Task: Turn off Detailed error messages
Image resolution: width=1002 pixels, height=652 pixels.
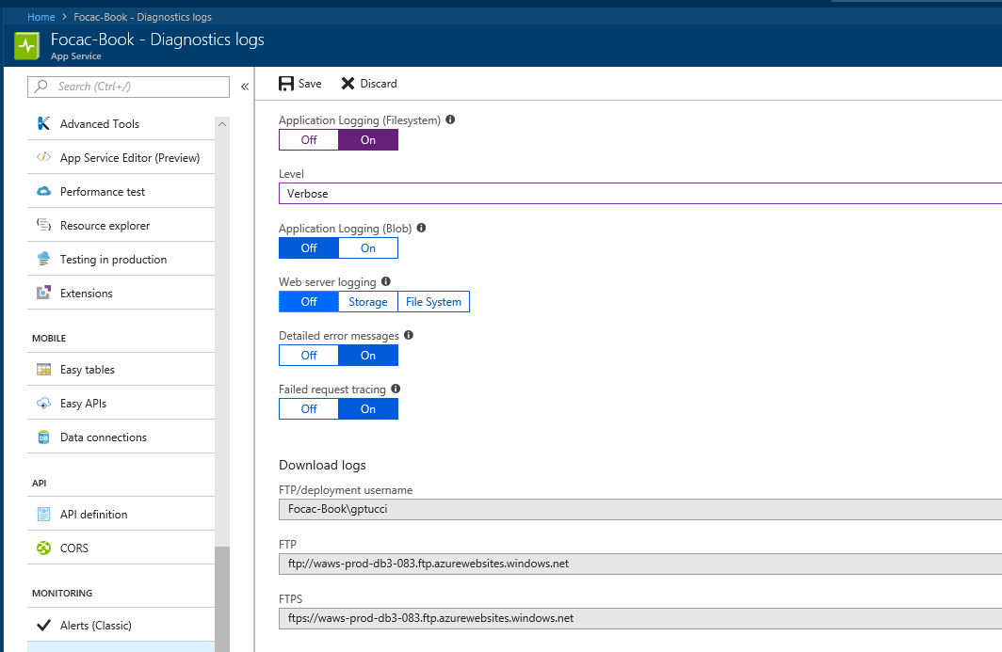Action: 309,355
